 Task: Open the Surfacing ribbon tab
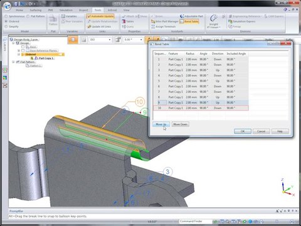click(36, 10)
